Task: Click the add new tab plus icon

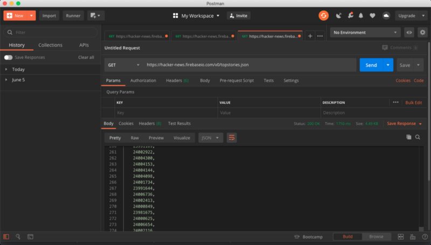Action: (x=310, y=36)
